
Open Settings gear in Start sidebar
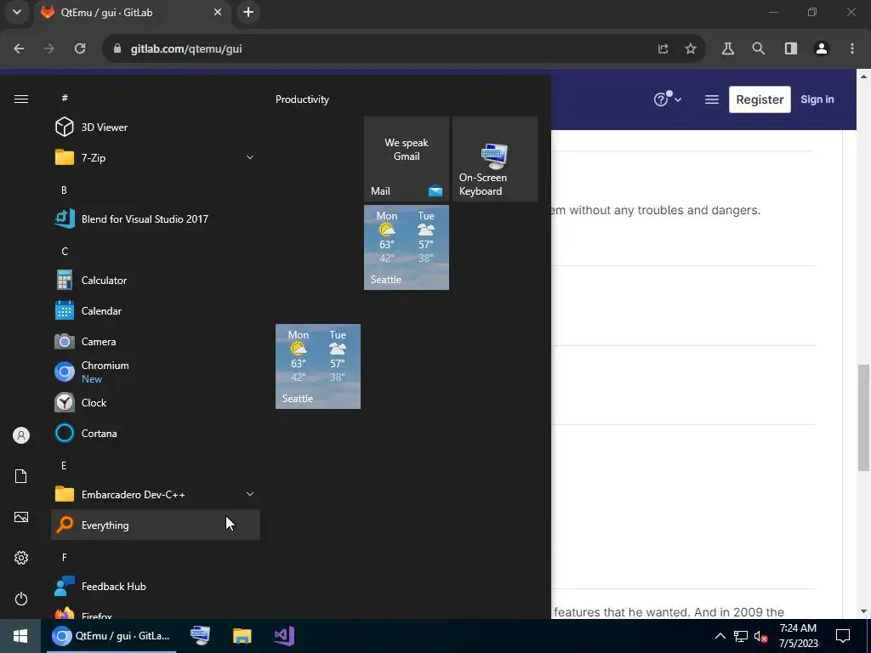(21, 558)
